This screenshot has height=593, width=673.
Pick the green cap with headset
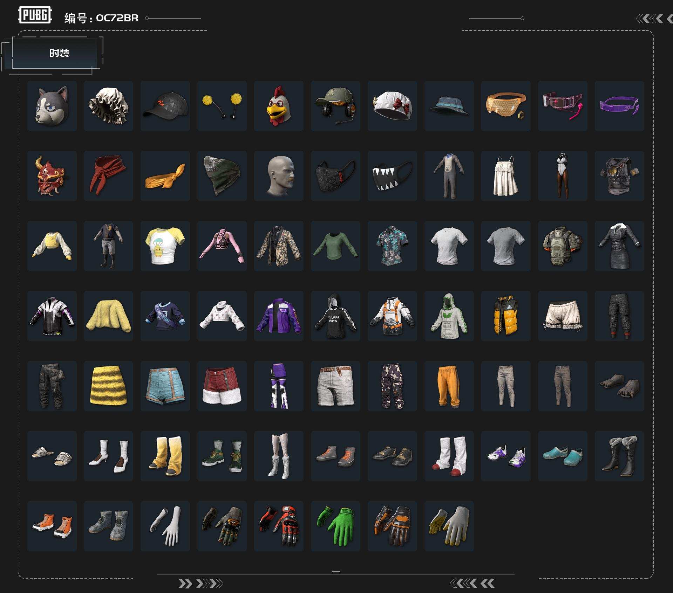[x=335, y=106]
